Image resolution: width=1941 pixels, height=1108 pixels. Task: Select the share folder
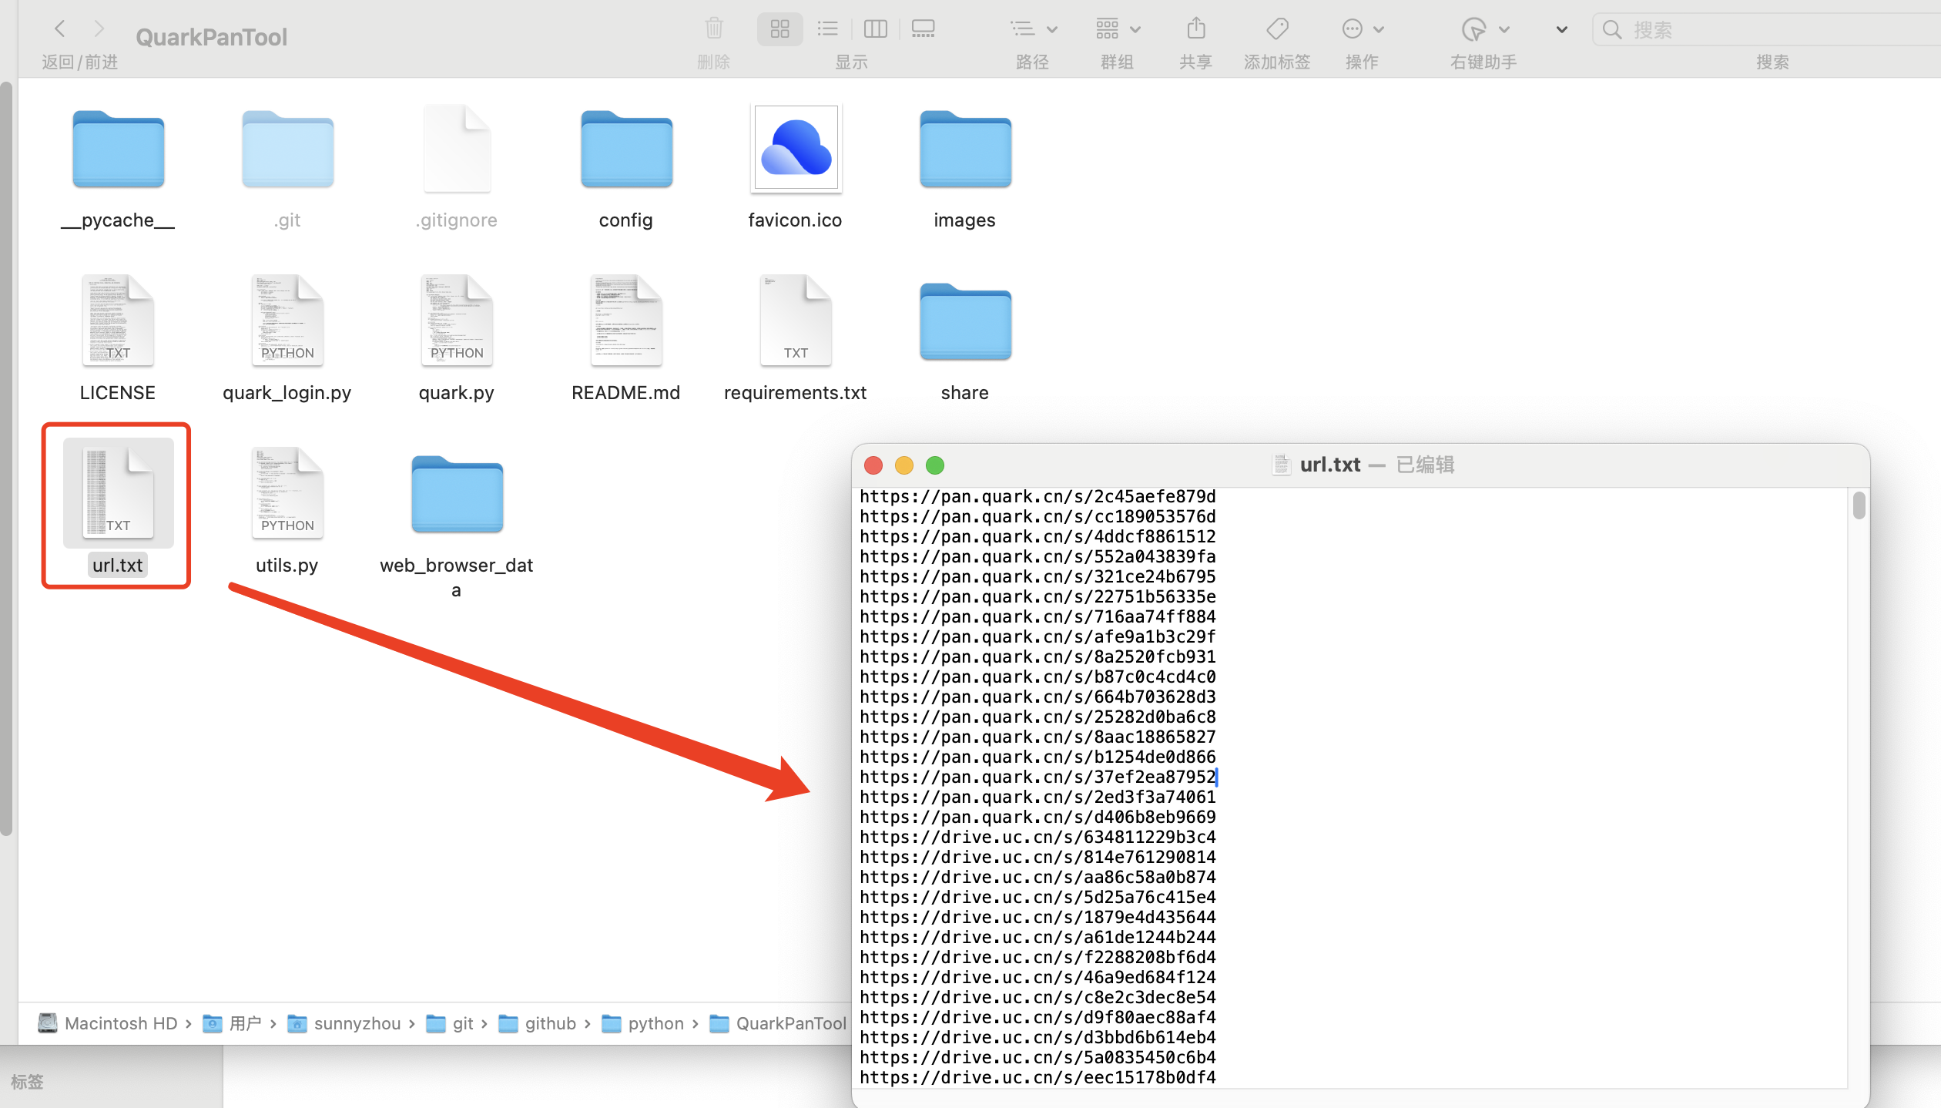pyautogui.click(x=965, y=322)
